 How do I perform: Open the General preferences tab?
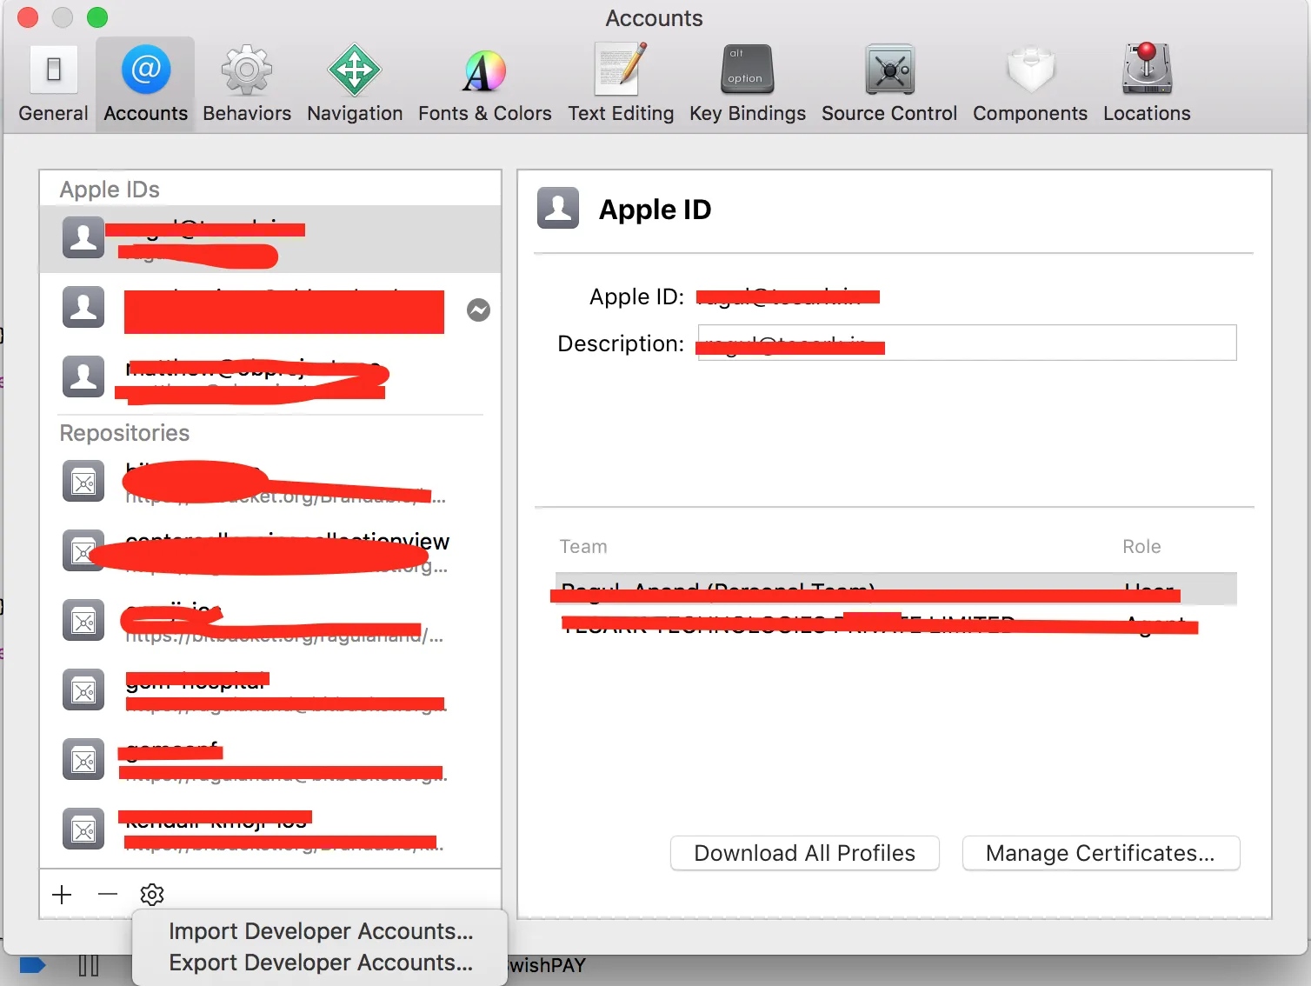tap(53, 84)
